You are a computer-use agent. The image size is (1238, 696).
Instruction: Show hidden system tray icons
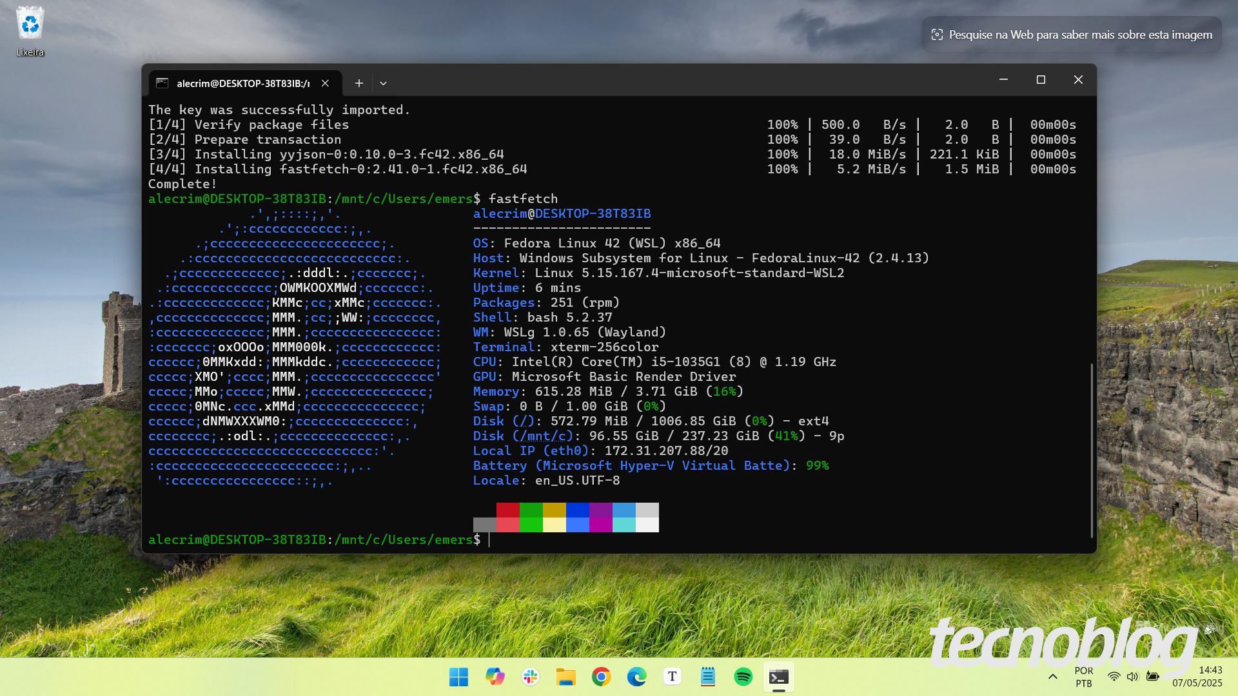tap(1052, 677)
